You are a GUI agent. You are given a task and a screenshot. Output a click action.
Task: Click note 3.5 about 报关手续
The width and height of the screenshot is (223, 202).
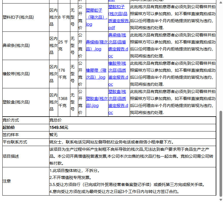(x=127, y=185)
